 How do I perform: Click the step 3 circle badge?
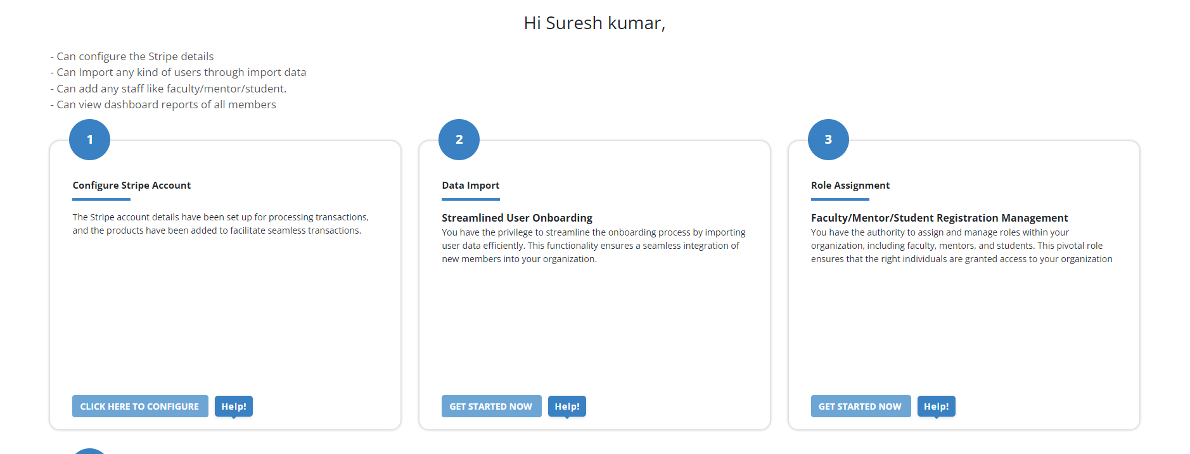[x=828, y=139]
